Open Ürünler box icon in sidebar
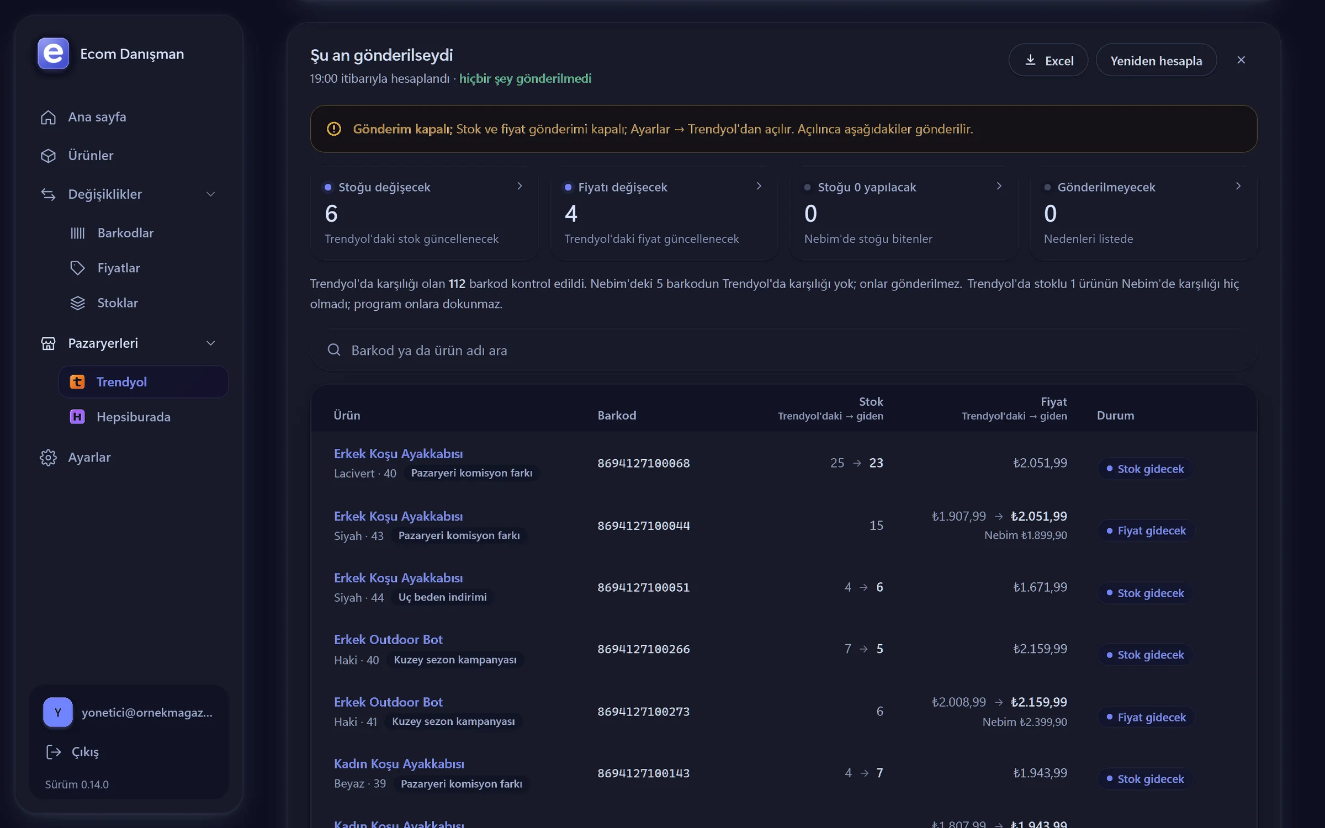This screenshot has width=1325, height=828. click(x=48, y=156)
